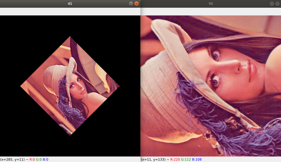Click the title bar labeled 45
281x162 pixels.
(x=70, y=4)
